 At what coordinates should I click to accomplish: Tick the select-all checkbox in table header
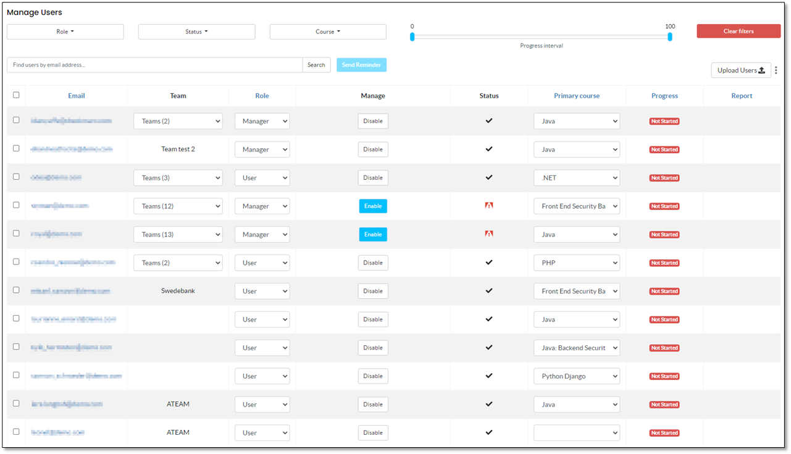(16, 95)
